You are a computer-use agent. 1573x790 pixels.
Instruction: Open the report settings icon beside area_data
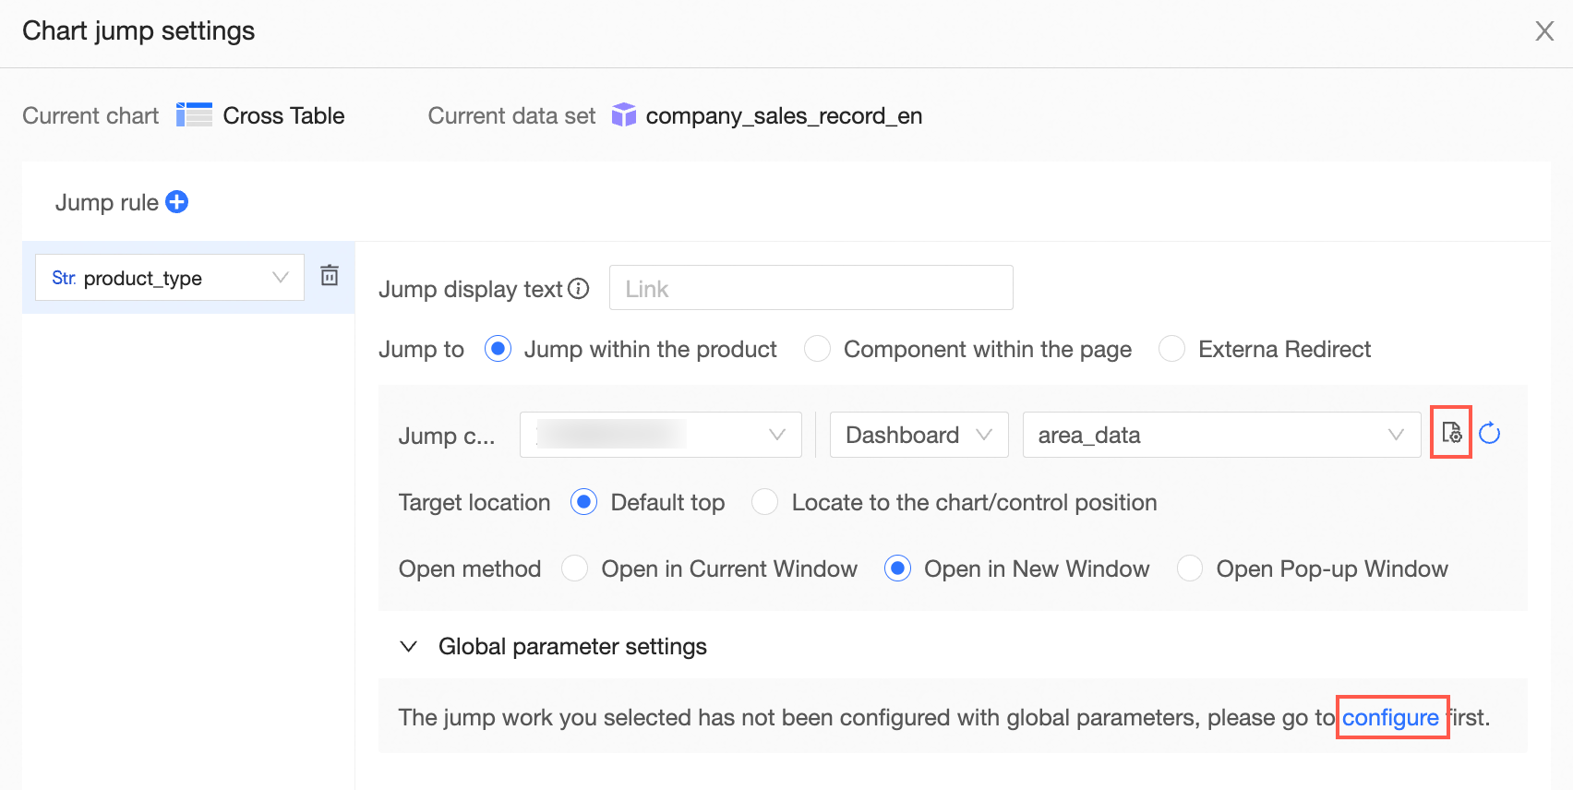pos(1451,433)
